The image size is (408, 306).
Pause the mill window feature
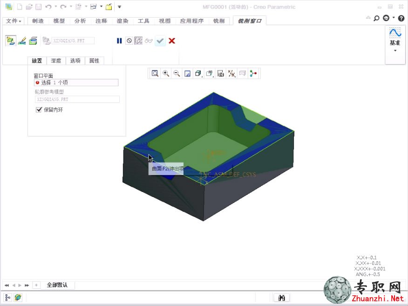119,41
